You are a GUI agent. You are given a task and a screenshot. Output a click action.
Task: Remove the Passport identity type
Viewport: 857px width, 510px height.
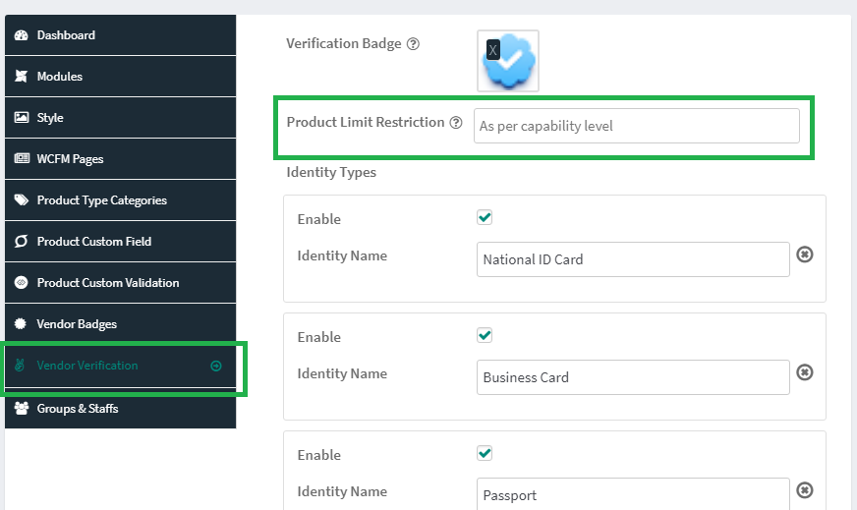[805, 490]
